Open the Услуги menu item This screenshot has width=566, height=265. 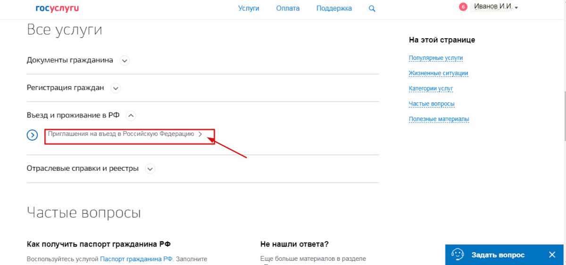click(249, 8)
